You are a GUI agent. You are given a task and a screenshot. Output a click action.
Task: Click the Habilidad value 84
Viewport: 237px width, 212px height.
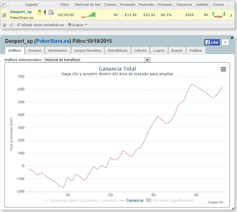206,15
